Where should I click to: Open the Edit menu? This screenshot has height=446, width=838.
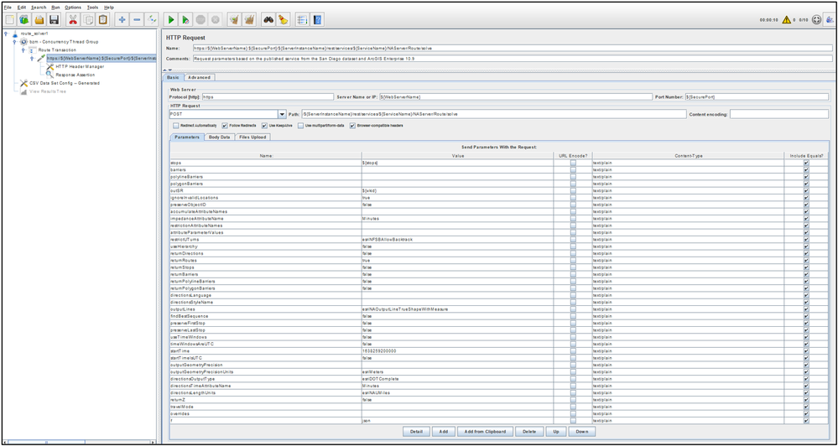pyautogui.click(x=21, y=8)
